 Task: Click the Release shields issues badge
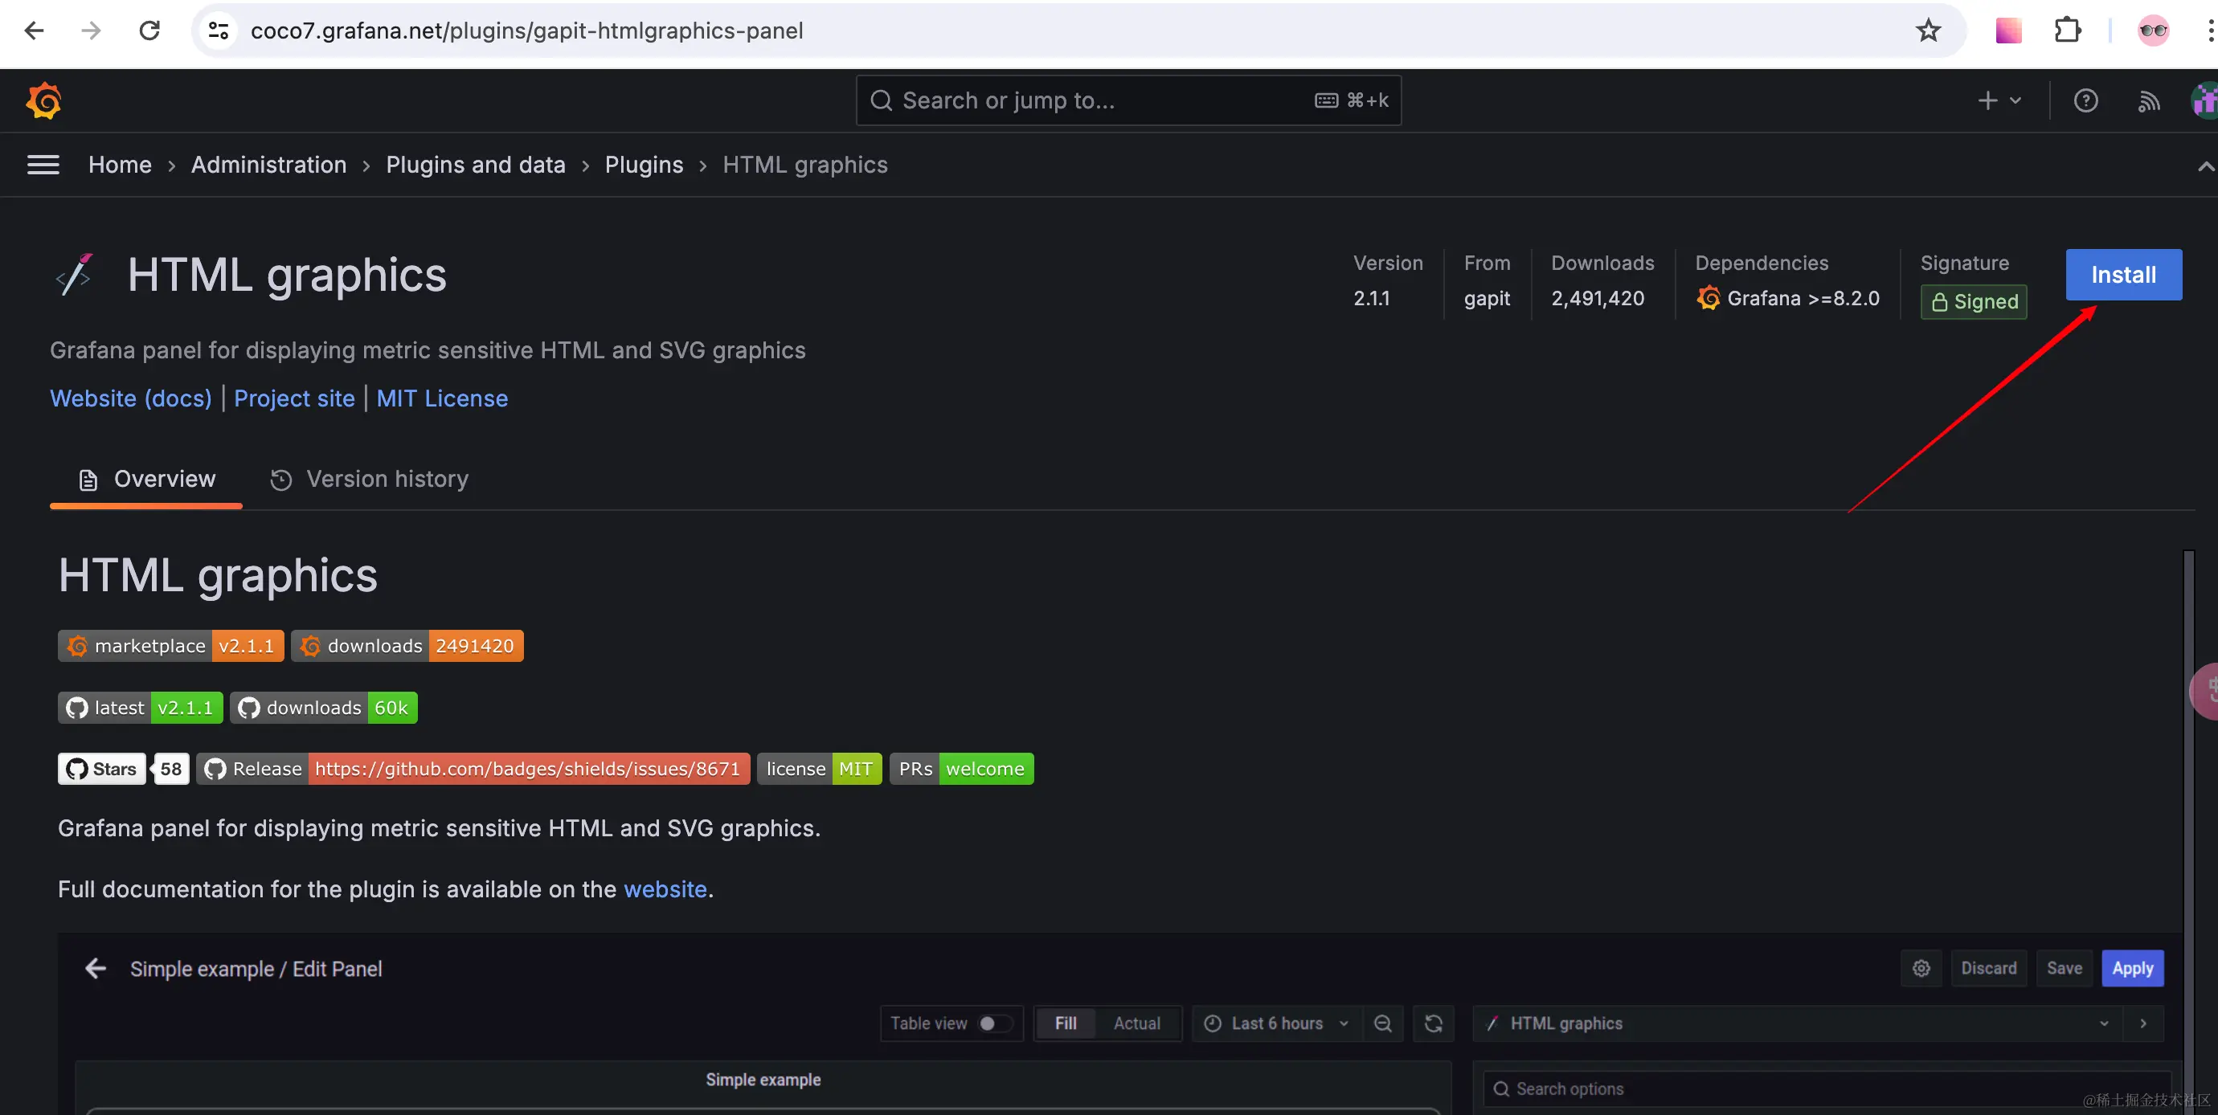(473, 768)
